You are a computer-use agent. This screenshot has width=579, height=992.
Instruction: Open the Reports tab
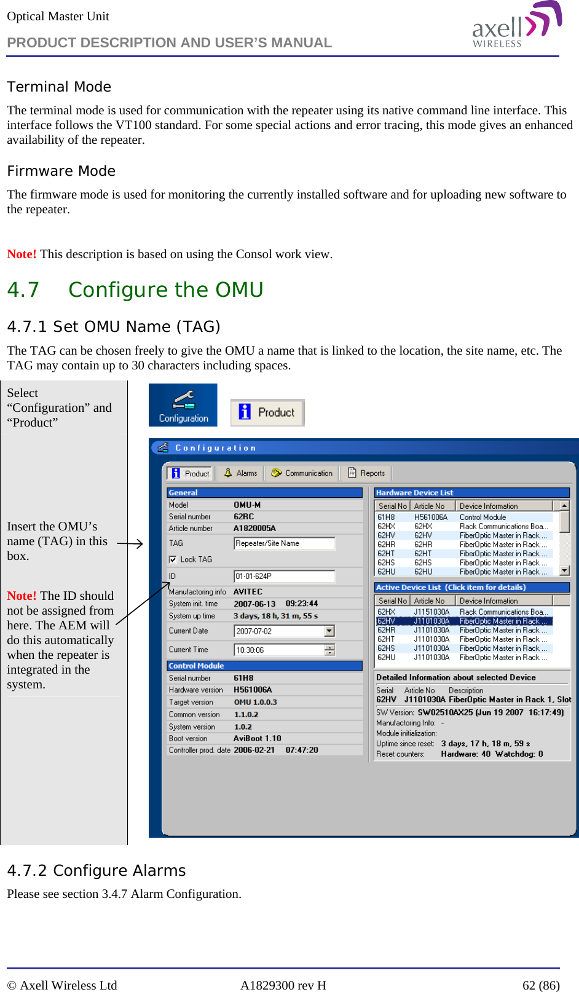367,473
